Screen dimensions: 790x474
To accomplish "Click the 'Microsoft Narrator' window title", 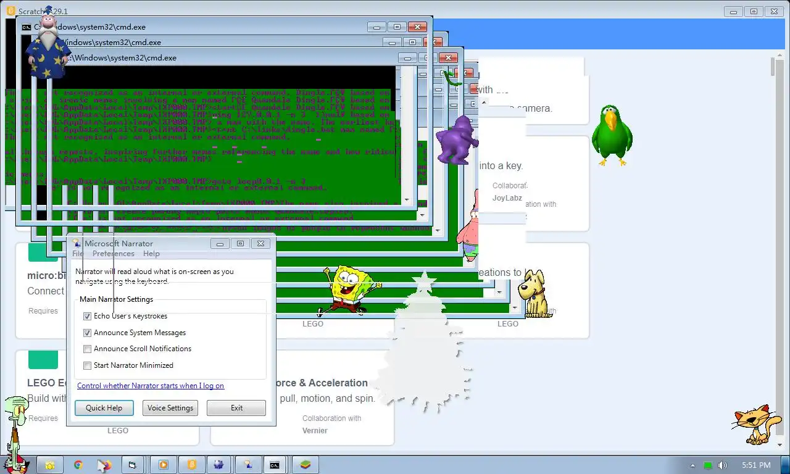I will pyautogui.click(x=118, y=243).
